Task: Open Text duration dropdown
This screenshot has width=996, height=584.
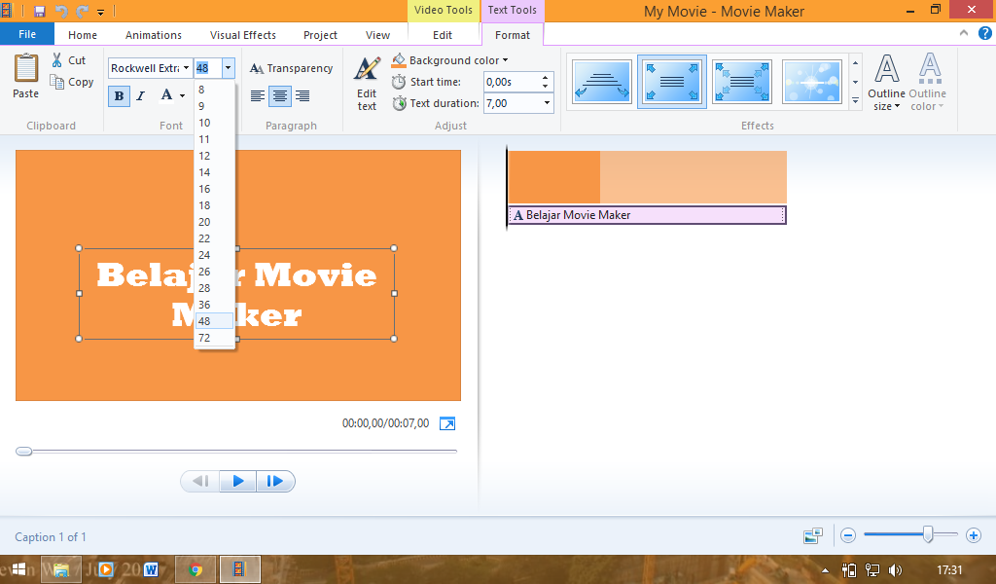Action: click(x=547, y=103)
